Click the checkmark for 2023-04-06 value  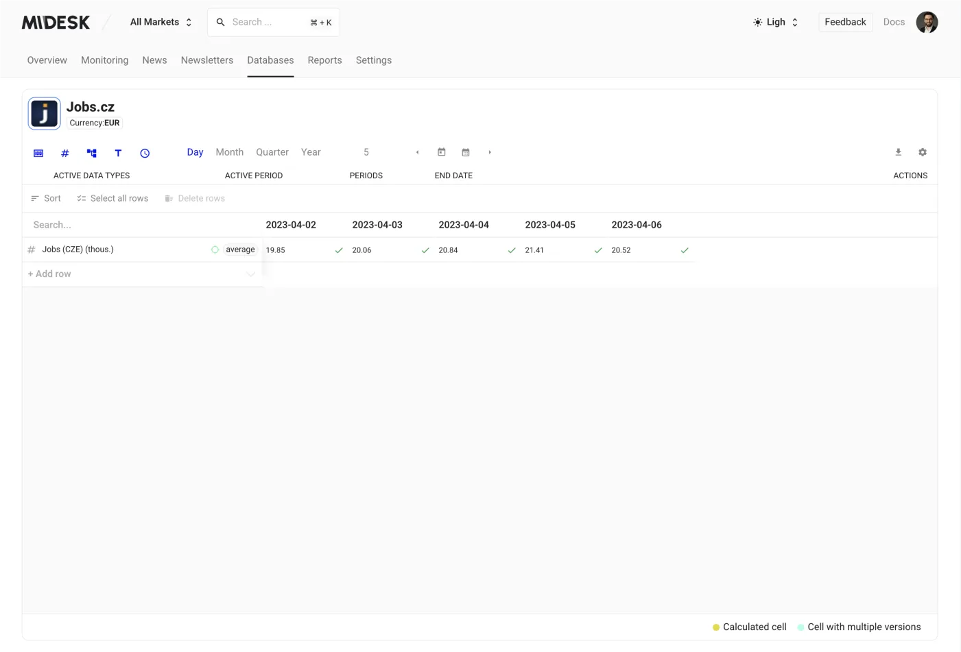685,250
